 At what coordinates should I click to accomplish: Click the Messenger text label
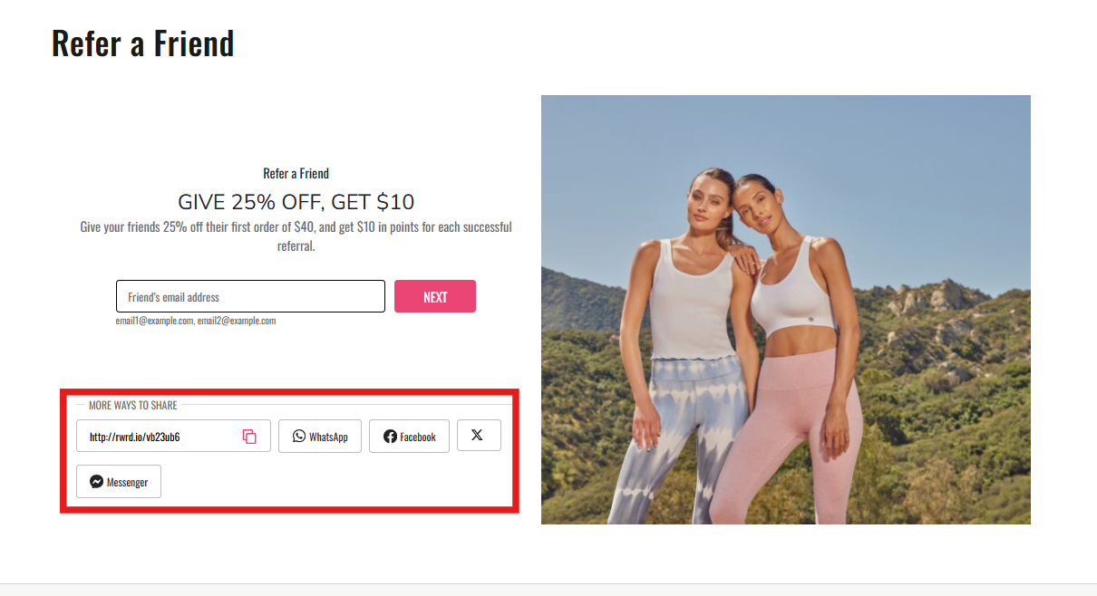pos(127,483)
